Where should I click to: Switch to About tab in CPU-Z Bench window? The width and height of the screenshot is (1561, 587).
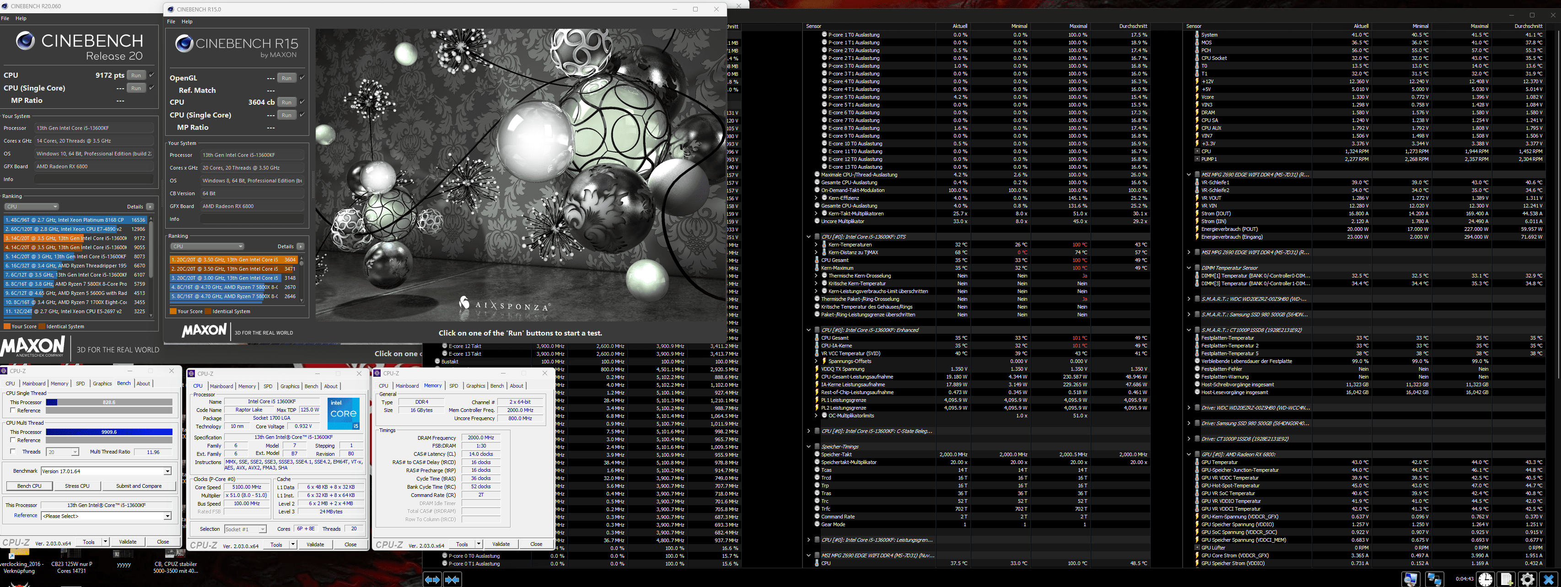click(144, 383)
